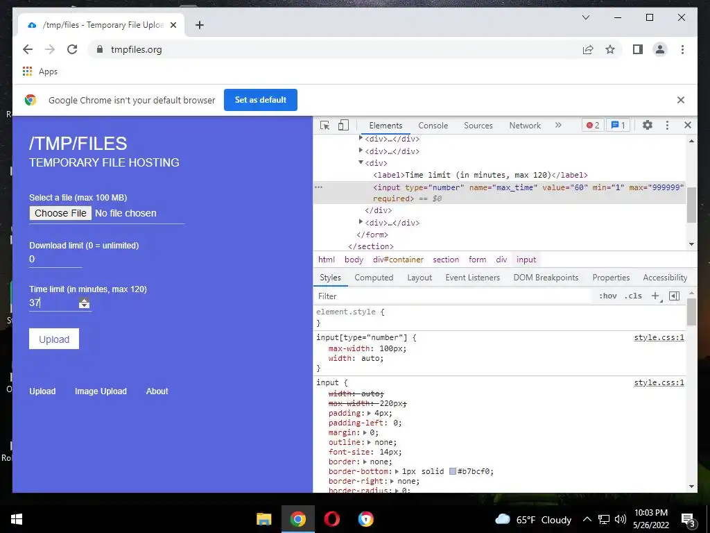This screenshot has height=533, width=710.
Task: Close the DevTools panel
Action: (687, 125)
